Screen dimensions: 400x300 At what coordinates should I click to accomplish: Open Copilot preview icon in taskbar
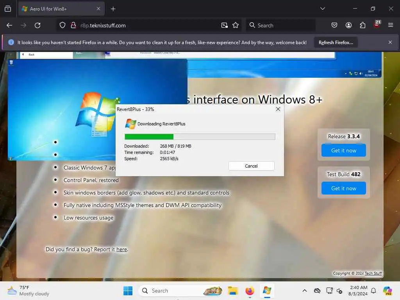pos(388,291)
